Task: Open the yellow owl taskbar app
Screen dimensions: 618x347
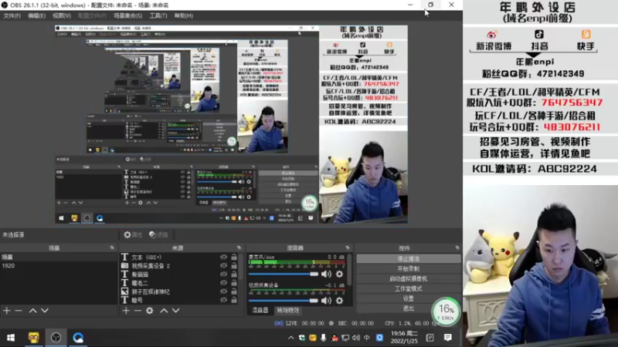Action: click(x=34, y=338)
